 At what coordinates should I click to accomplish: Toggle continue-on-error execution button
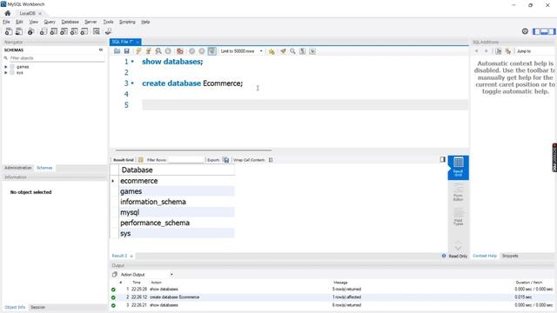pyautogui.click(x=180, y=51)
